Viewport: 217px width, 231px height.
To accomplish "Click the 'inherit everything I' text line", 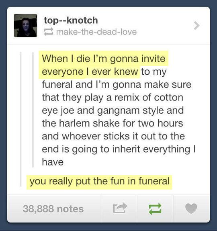I will pos(119,149).
